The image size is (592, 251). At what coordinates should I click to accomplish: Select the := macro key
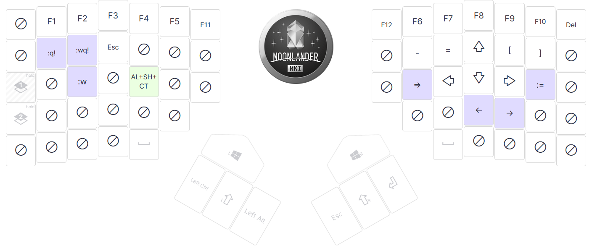(x=540, y=85)
